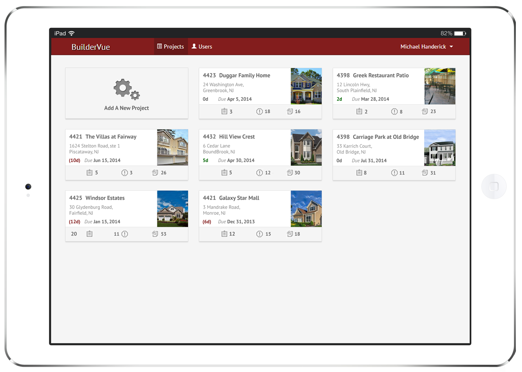Click due date Apr 5, 2014
522x372 pixels.
point(240,99)
